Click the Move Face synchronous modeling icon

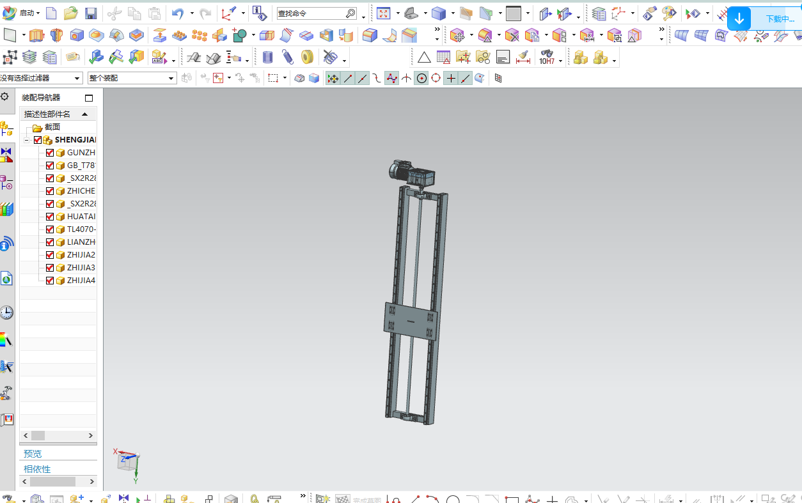tap(457, 35)
